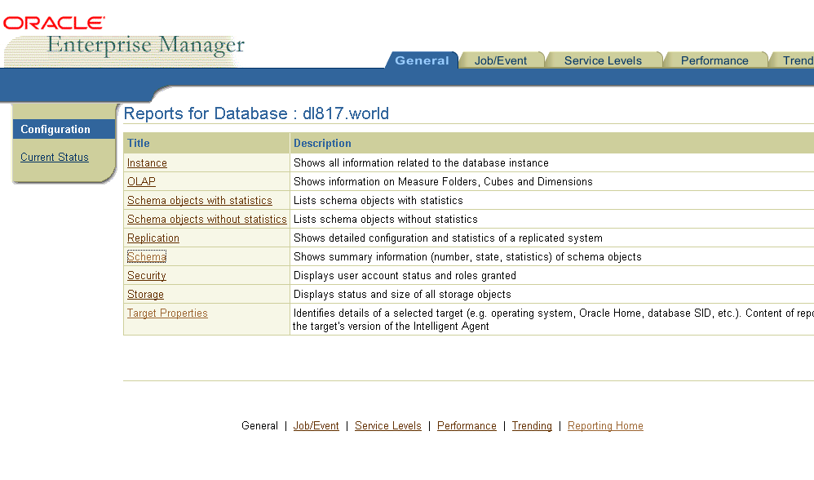Go to the Performance tab in header
The width and height of the screenshot is (814, 480).
[x=714, y=60]
